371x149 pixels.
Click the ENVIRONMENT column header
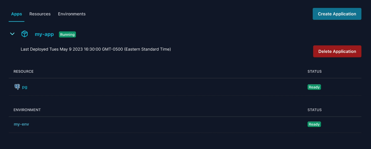pyautogui.click(x=27, y=110)
